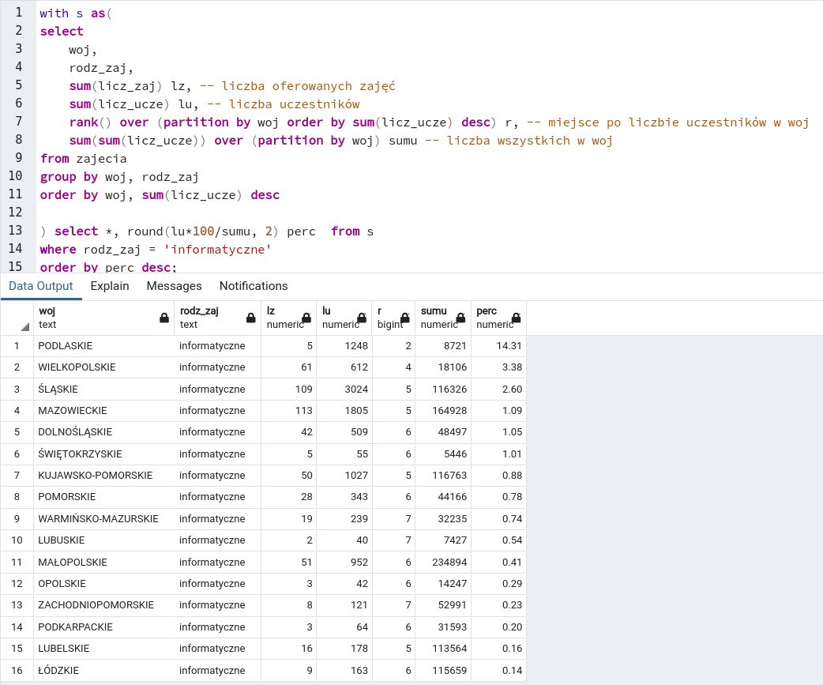Switch to the Explain tab
The image size is (823, 685).
[x=110, y=286]
